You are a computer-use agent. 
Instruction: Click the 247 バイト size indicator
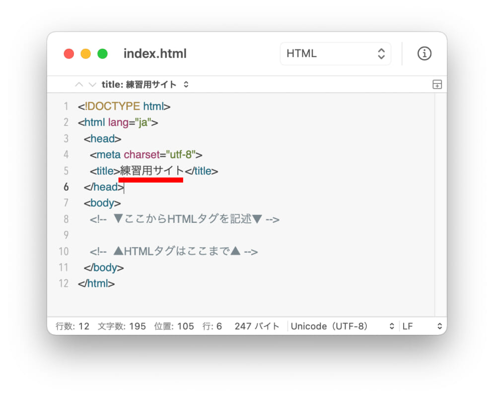[256, 326]
